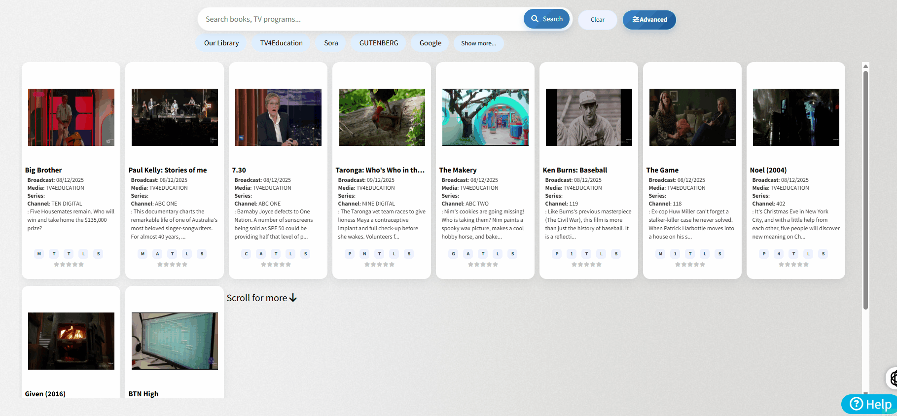
Task: Click the Noel (2004) title
Action: 768,170
